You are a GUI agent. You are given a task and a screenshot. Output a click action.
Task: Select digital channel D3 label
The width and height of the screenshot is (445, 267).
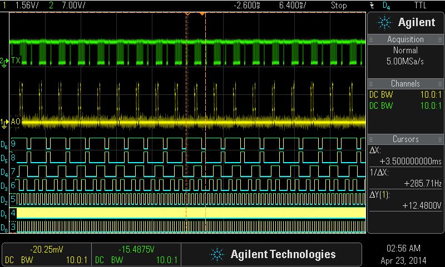tap(4, 187)
